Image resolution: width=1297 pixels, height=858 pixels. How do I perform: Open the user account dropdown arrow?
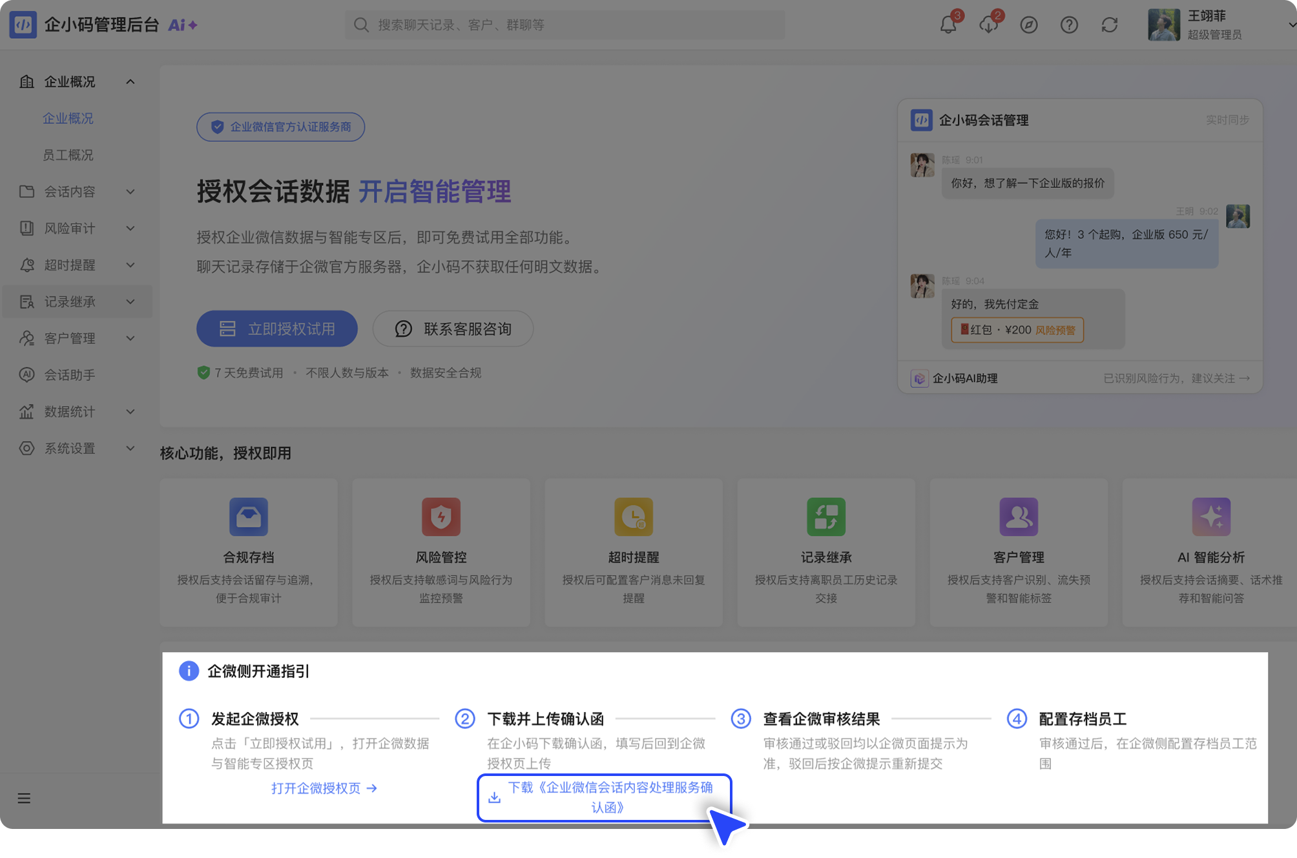[1291, 25]
